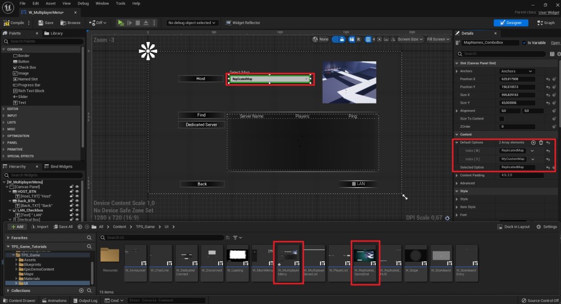Reset Position X to default arrow
This screenshot has width=561, height=304.
547,79
